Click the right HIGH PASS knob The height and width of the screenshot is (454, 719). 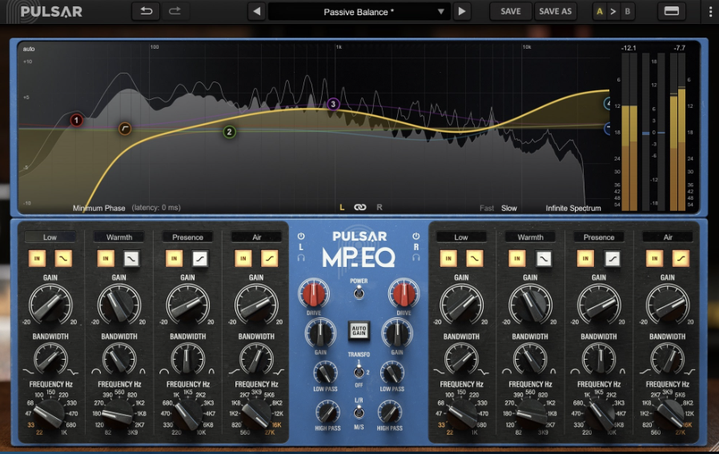point(390,412)
